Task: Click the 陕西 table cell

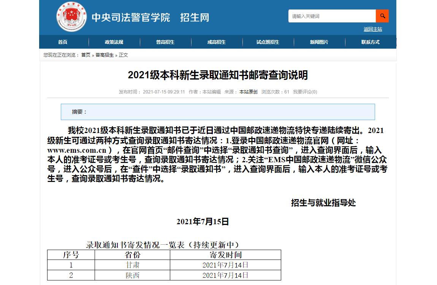Action: click(x=132, y=275)
